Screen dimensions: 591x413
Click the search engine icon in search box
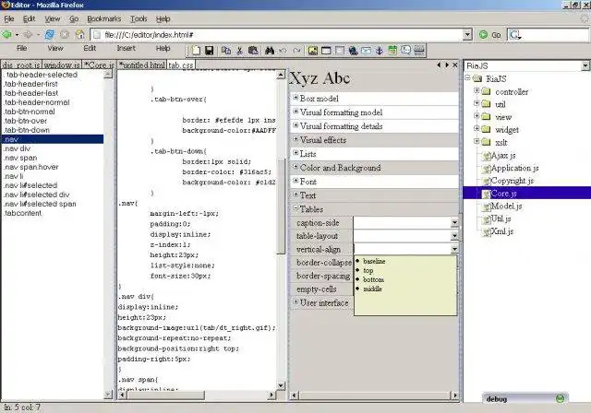pyautogui.click(x=515, y=35)
